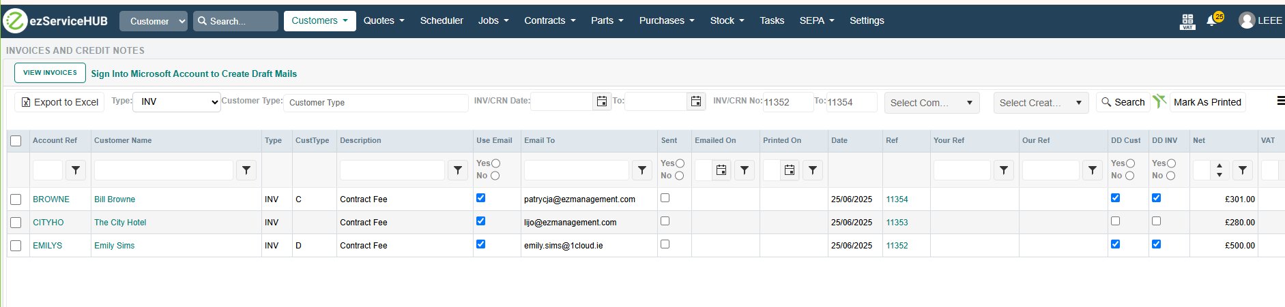
Task: Expand the Select Company dropdown
Action: coord(932,103)
